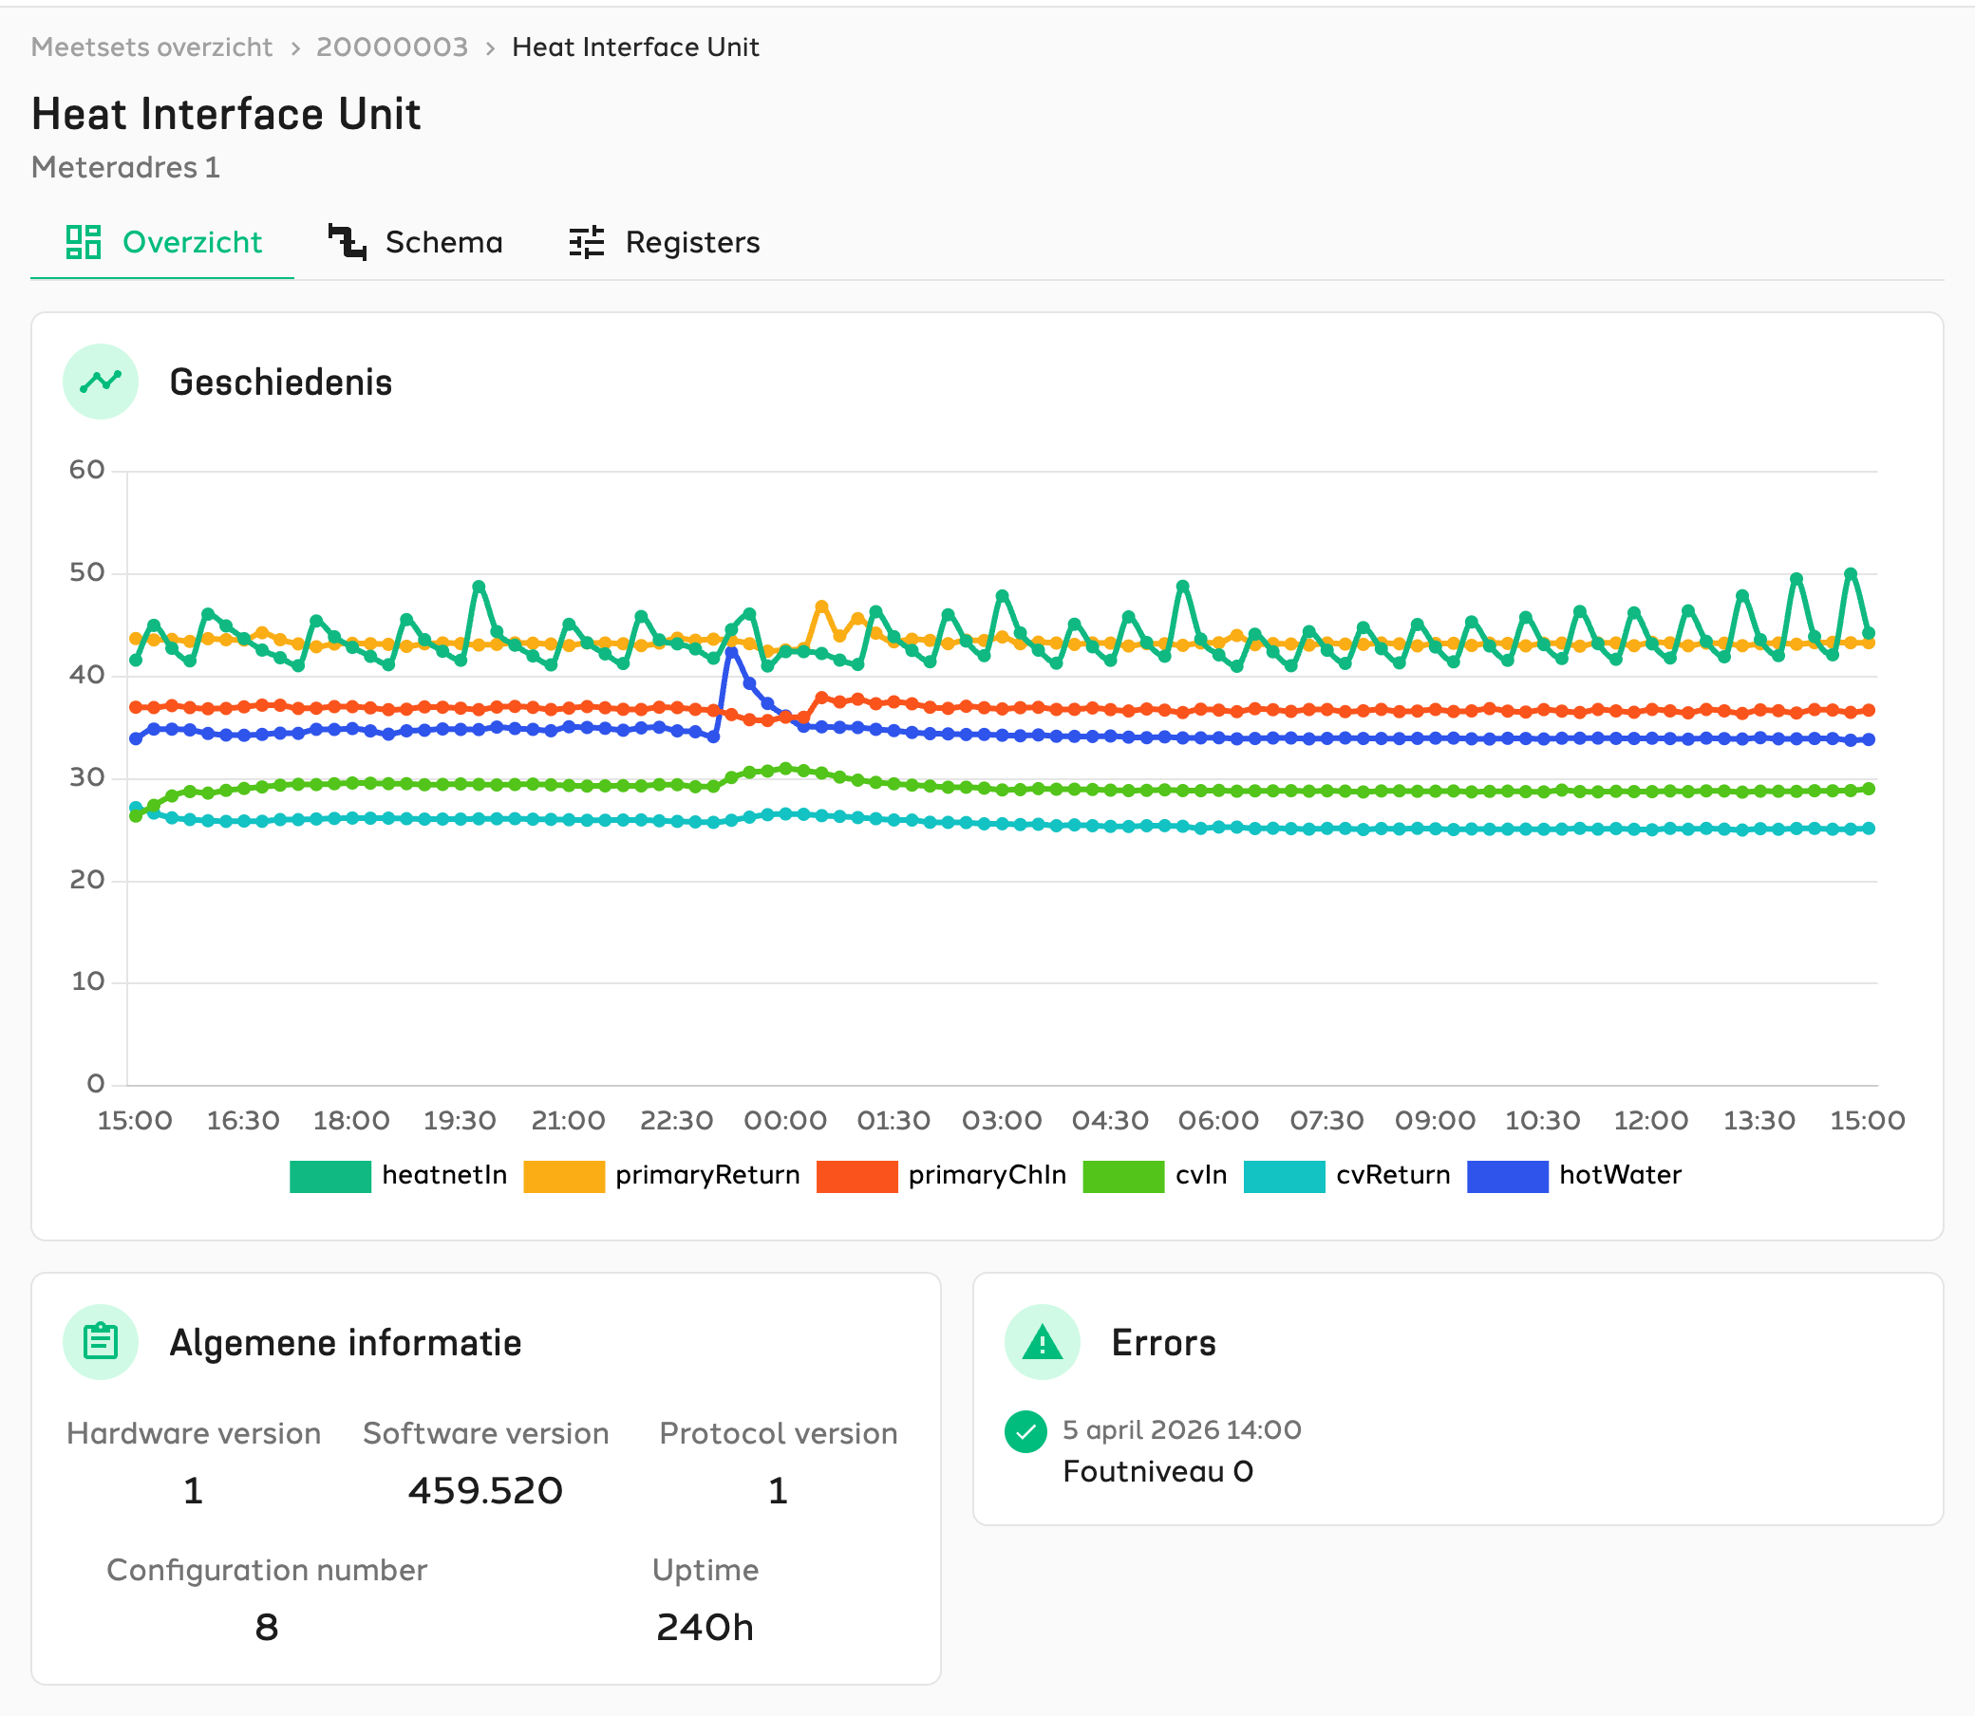Click the Foutniveau 0 text

1158,1471
